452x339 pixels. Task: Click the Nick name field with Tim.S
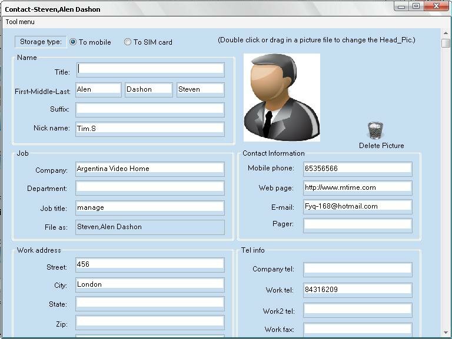tap(150, 129)
